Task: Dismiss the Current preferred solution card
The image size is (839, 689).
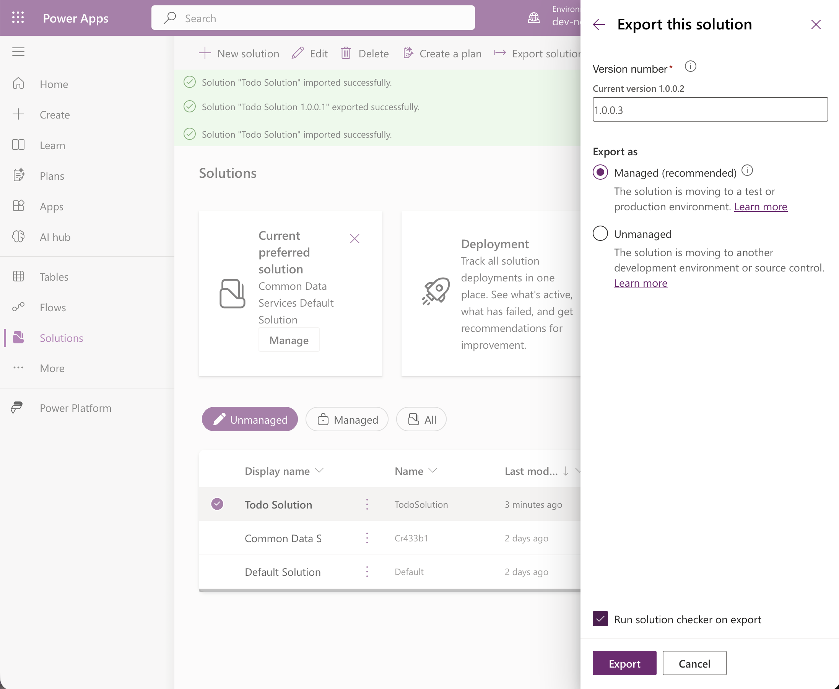Action: tap(354, 239)
